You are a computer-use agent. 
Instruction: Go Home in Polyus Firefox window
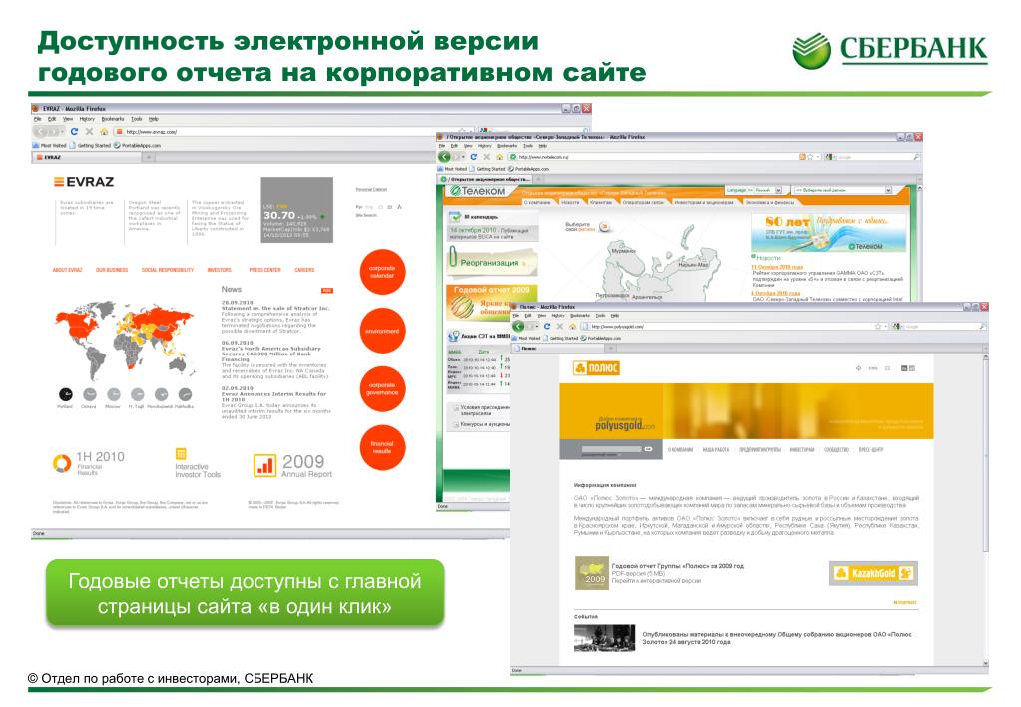coord(572,326)
